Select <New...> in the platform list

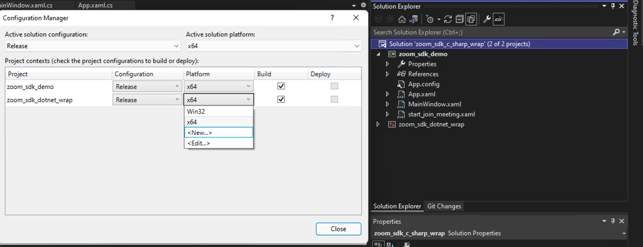[x=219, y=132]
